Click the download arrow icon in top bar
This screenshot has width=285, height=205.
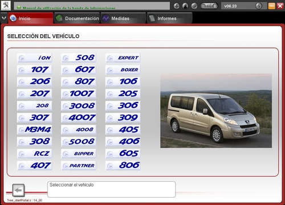[177, 6]
